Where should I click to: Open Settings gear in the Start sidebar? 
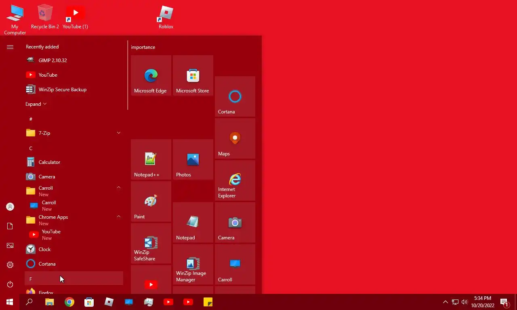(10, 265)
